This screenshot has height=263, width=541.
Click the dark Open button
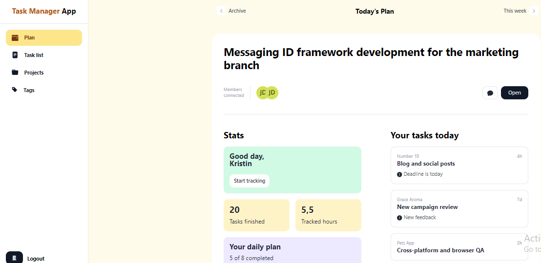click(x=515, y=93)
